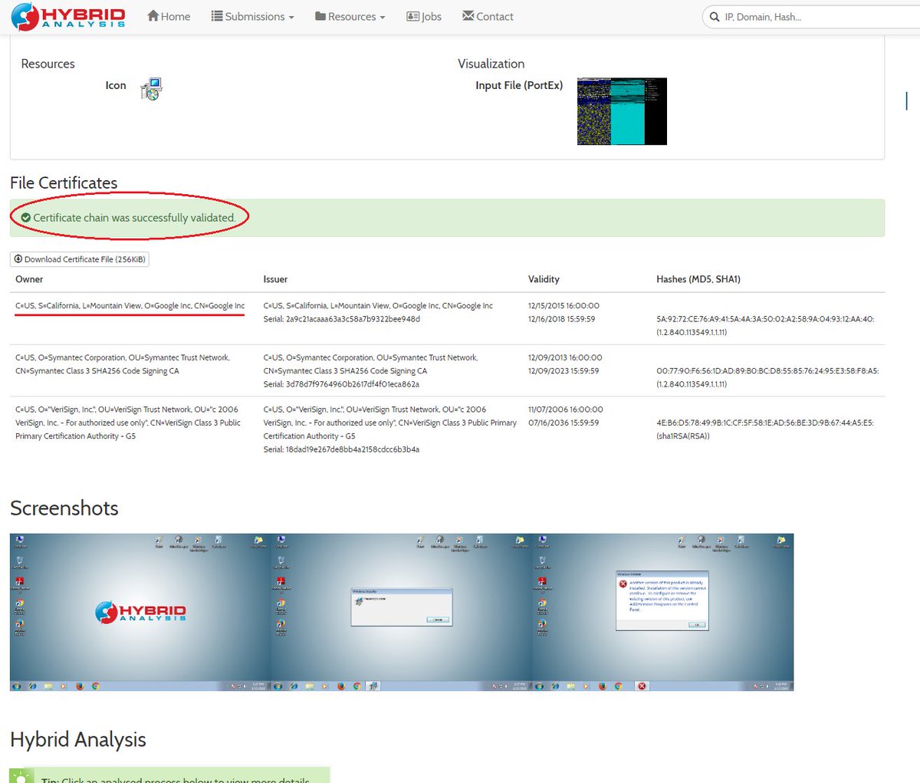
Task: Click the Owner column header
Action: click(29, 279)
